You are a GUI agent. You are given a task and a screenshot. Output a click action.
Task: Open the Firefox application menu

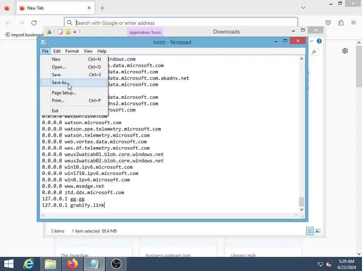[354, 23]
